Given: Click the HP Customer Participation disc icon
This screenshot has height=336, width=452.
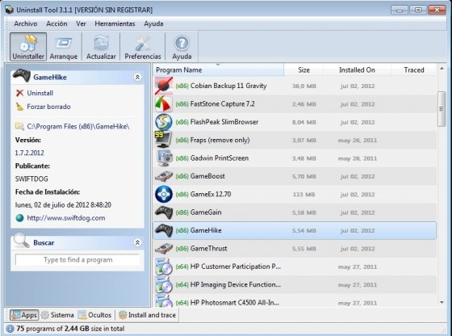Looking at the screenshot, I should [x=164, y=267].
